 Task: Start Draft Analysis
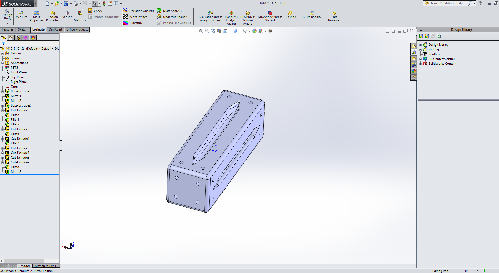tap(169, 11)
